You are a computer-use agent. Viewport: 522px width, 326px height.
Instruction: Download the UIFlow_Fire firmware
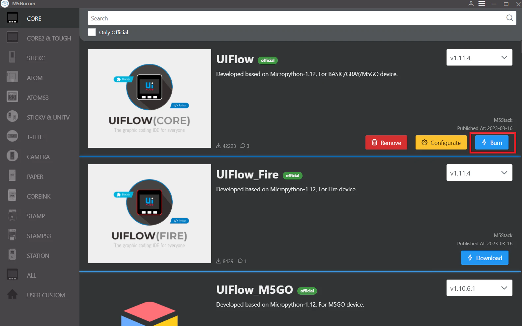(484, 258)
